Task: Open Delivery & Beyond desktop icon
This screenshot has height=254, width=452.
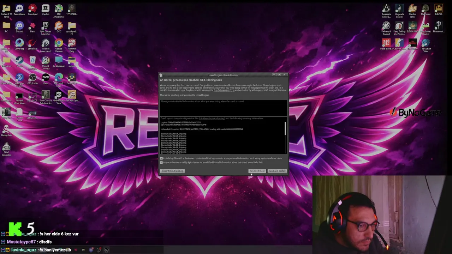Action: point(386,28)
